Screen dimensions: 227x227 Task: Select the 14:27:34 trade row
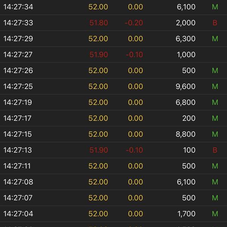pos(113,7)
